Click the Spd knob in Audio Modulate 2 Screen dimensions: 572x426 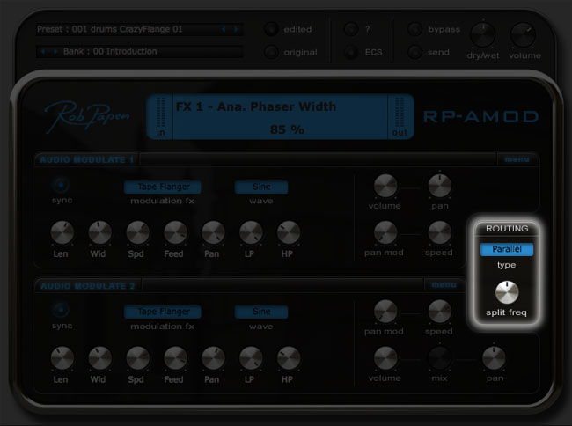tap(137, 358)
